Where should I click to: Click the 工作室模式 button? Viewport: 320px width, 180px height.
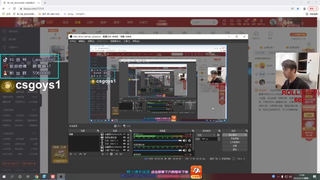click(x=235, y=142)
